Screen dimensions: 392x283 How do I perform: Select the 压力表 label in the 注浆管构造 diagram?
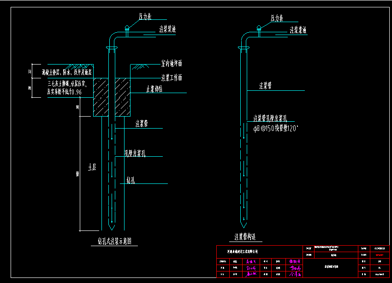point(277,18)
